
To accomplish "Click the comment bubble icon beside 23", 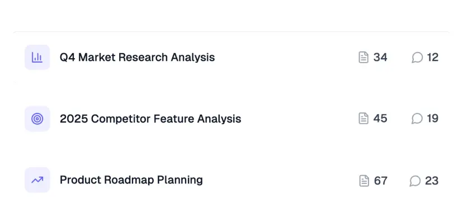I will click(415, 181).
